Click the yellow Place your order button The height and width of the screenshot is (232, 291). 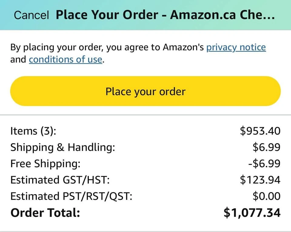[x=145, y=91]
